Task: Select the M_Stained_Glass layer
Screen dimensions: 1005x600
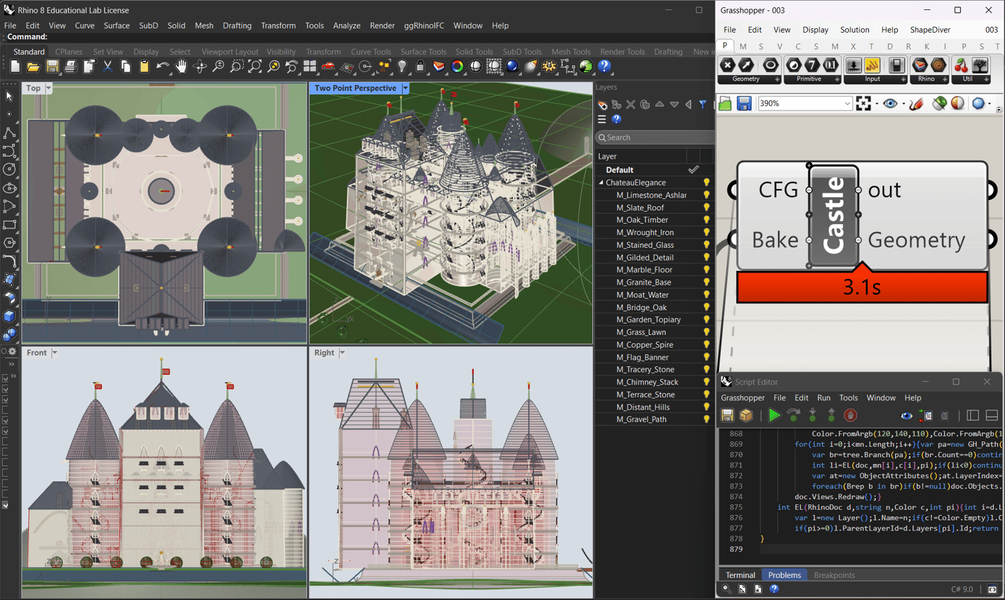Action: [645, 245]
